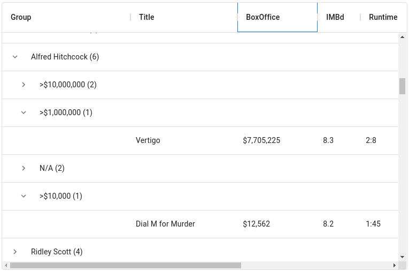Click the horizontal scrollbar left arrow
The image size is (409, 271).
(6, 265)
